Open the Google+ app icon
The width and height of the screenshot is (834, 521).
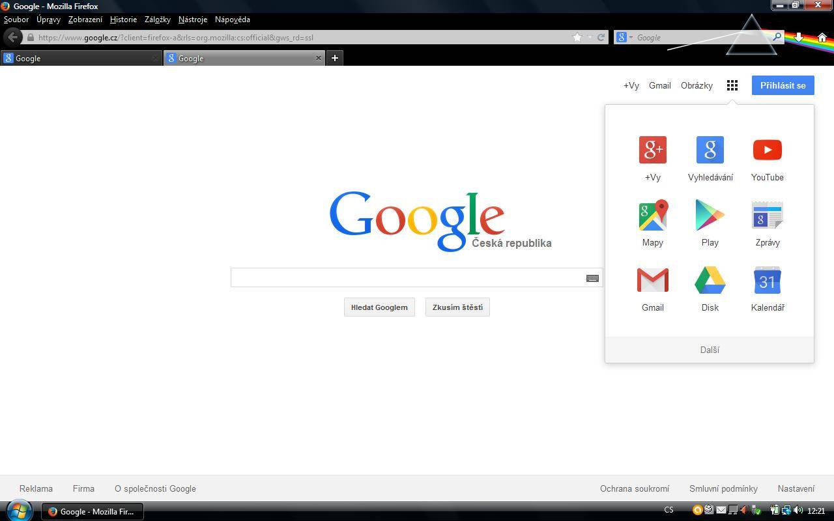pos(653,150)
